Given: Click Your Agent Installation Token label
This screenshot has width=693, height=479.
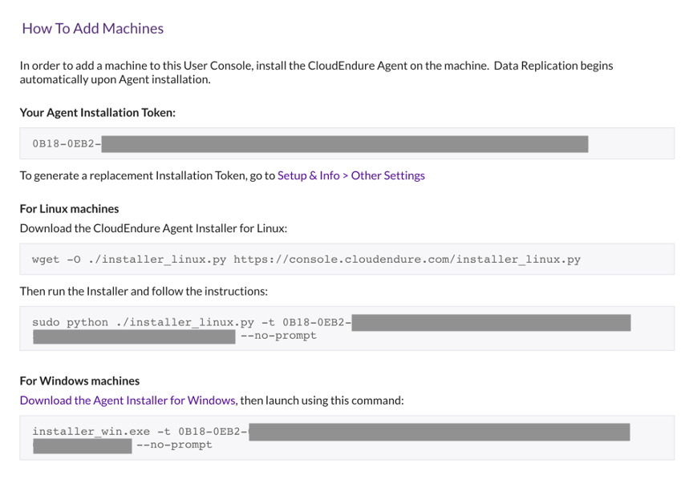Looking at the screenshot, I should 98,113.
